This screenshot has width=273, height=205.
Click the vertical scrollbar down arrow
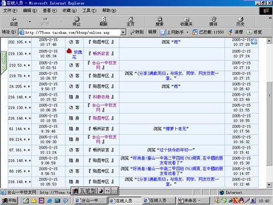[x=269, y=185]
